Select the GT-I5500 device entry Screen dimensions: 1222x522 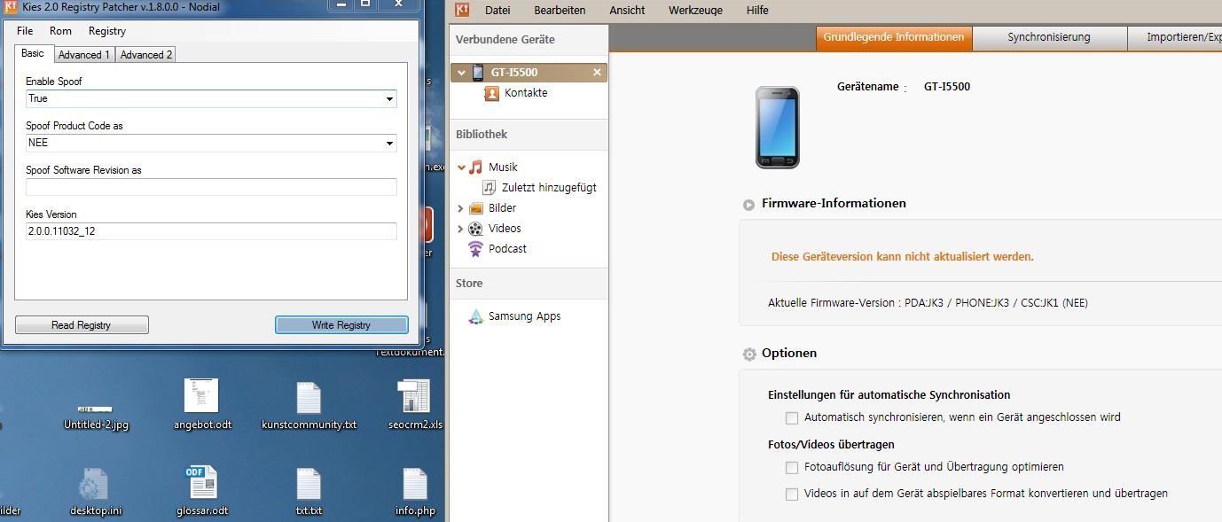click(x=529, y=73)
